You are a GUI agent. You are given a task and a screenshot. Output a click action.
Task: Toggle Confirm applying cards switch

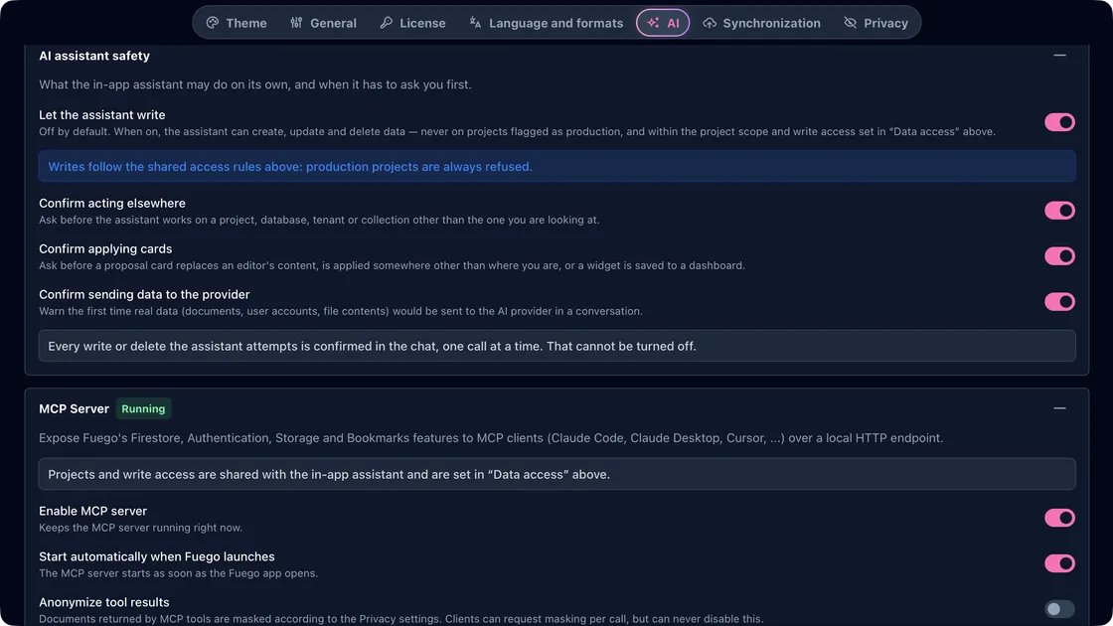[1059, 255]
